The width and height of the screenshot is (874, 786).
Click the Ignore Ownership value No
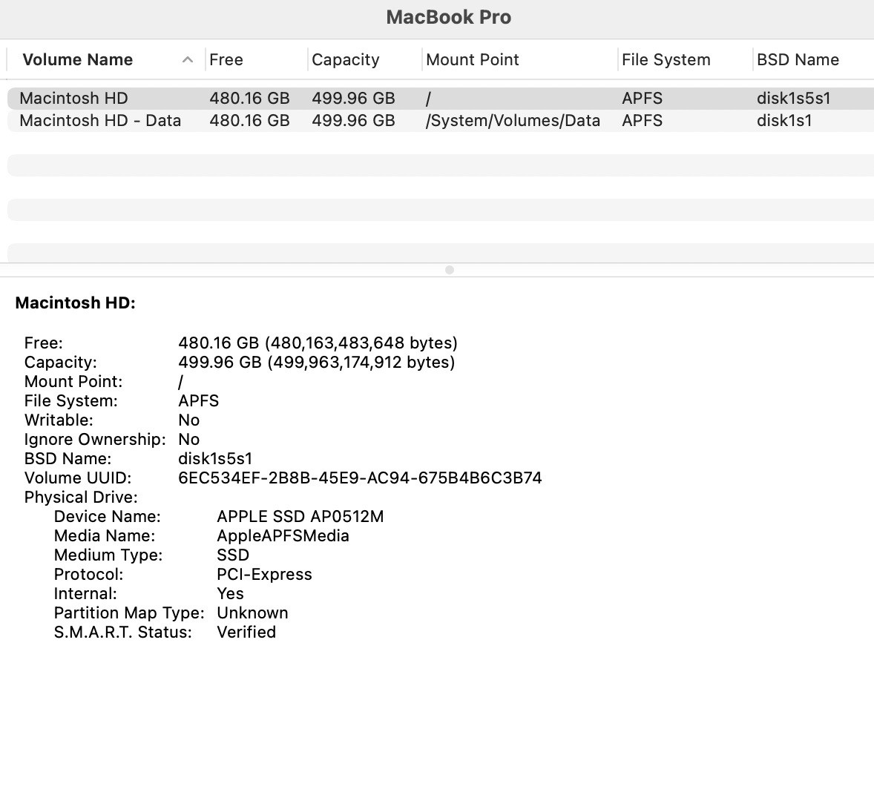pos(189,440)
